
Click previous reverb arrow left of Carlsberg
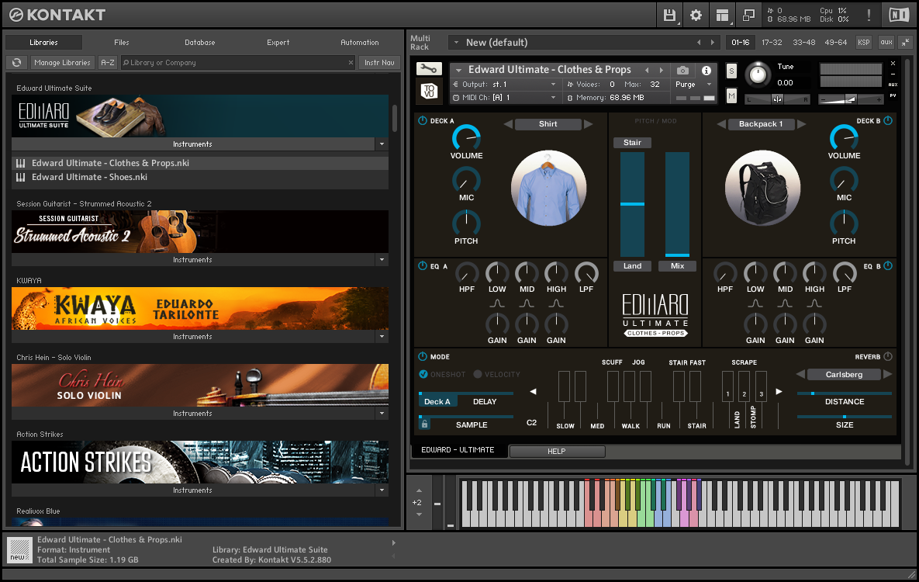(800, 374)
